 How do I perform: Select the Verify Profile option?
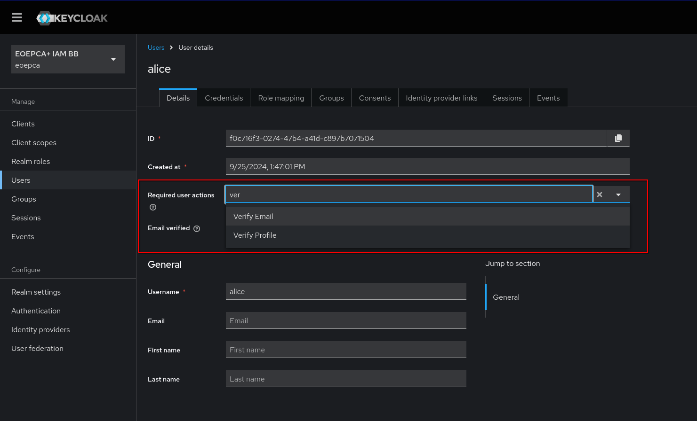pyautogui.click(x=428, y=235)
